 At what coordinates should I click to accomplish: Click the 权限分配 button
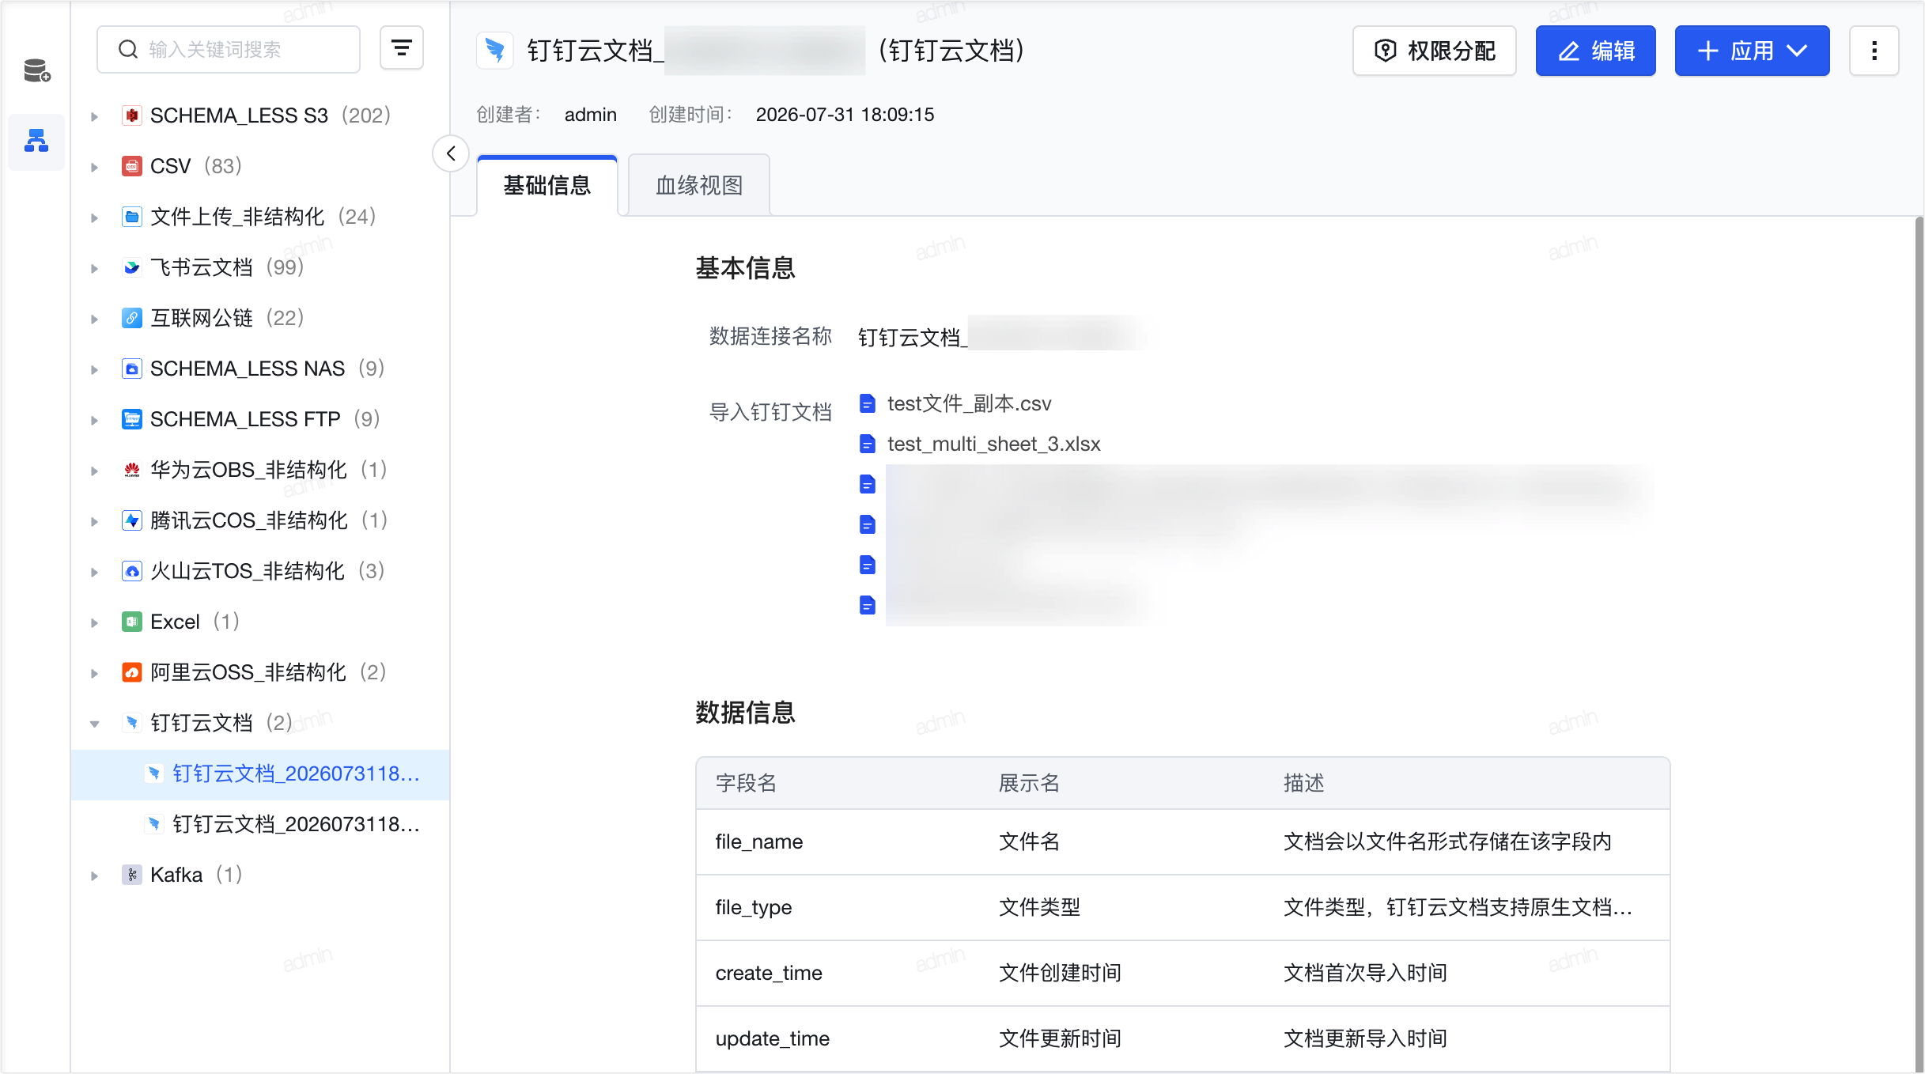tap(1434, 51)
